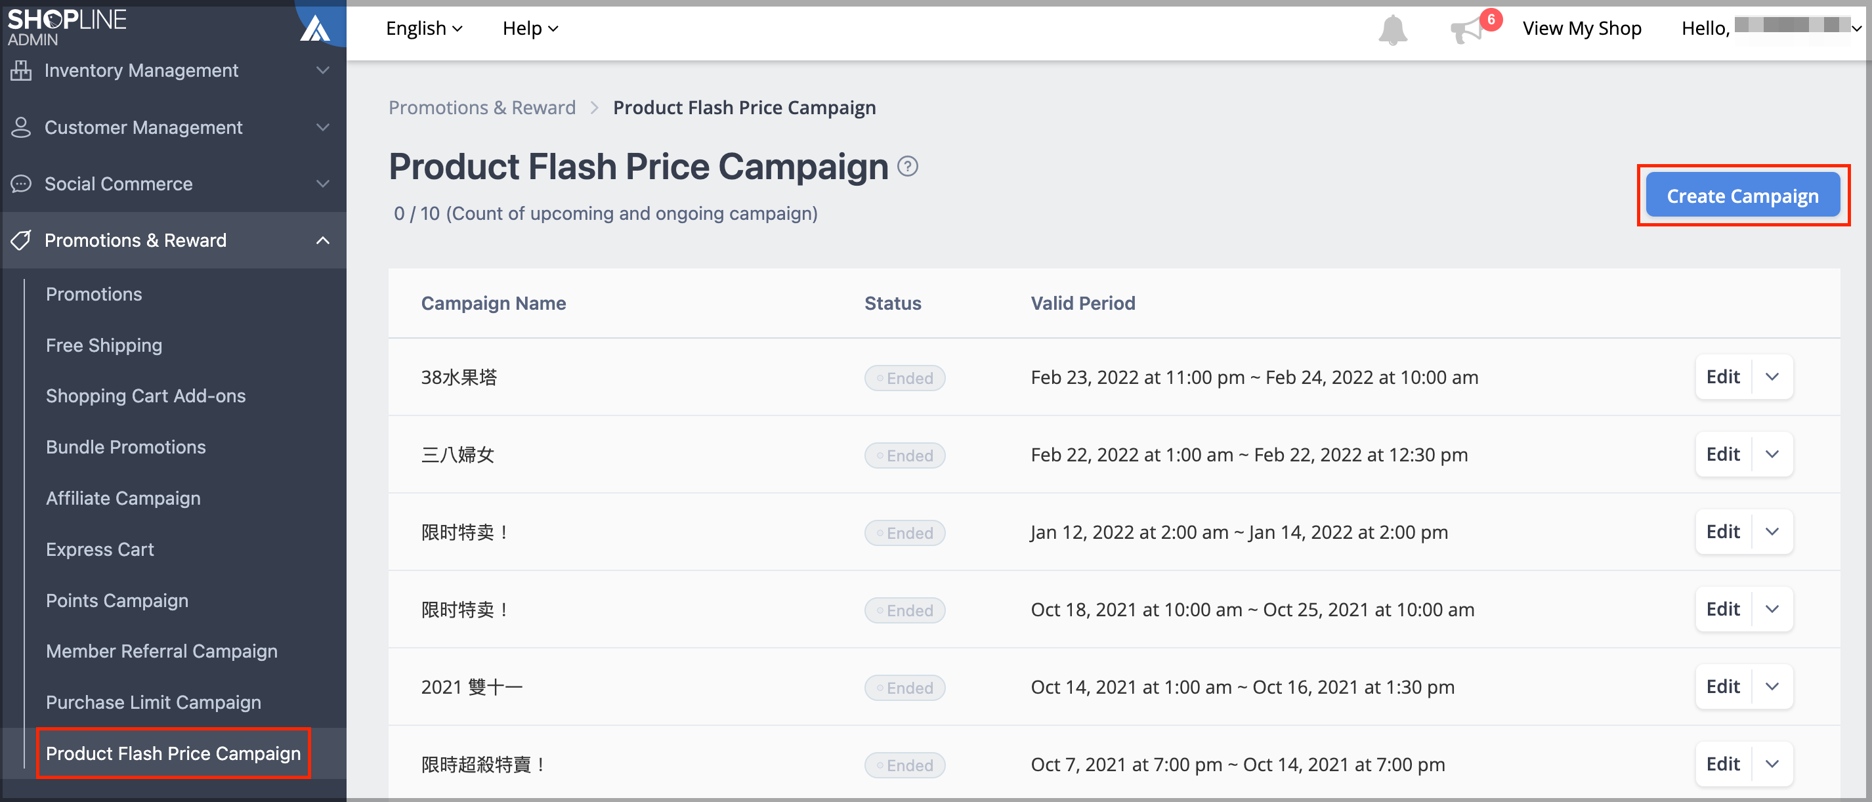Select Points Campaign in sidebar
The width and height of the screenshot is (1872, 802).
click(x=117, y=600)
